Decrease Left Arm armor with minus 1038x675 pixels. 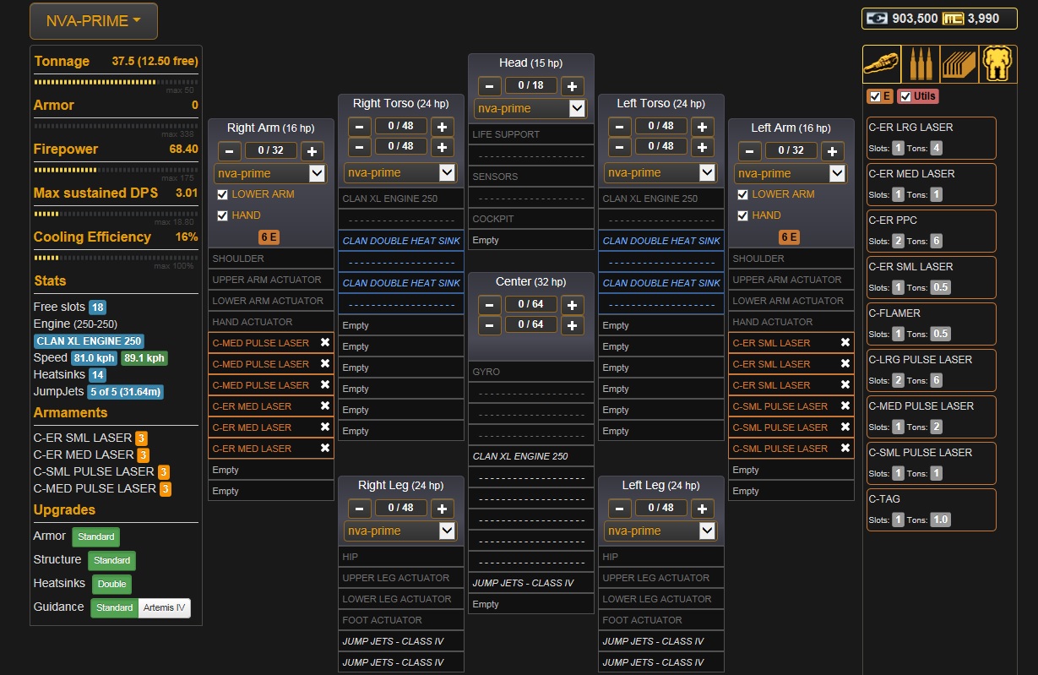coord(750,151)
